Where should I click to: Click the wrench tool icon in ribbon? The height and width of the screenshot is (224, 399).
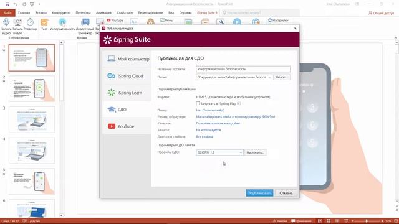(x=220, y=22)
